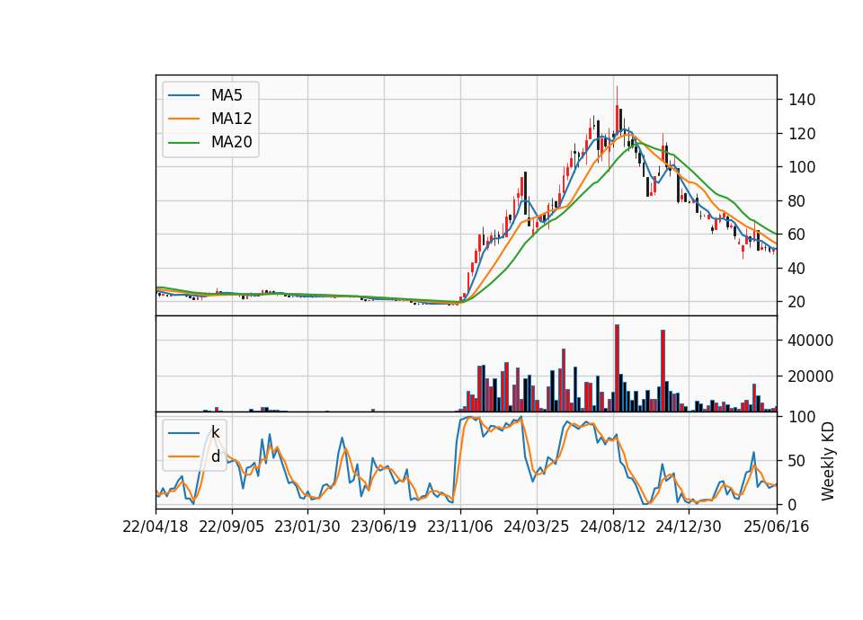Image resolution: width=863 pixels, height=620 pixels.
Task: Click the MA12 legend label
Action: pyautogui.click(x=231, y=119)
